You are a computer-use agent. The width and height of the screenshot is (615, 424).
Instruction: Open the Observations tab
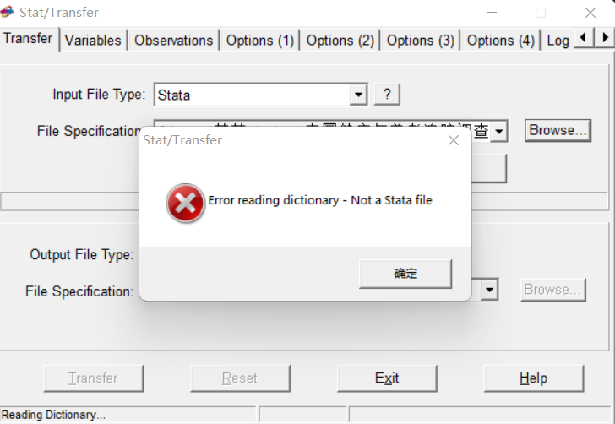coord(173,40)
